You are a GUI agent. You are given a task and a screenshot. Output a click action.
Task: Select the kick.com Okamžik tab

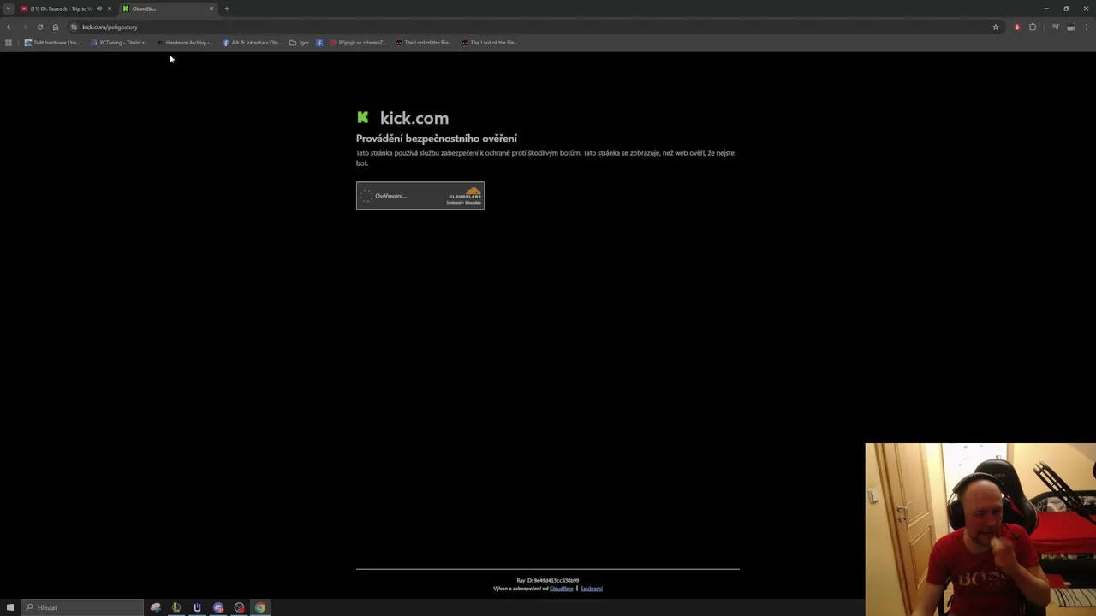[167, 9]
